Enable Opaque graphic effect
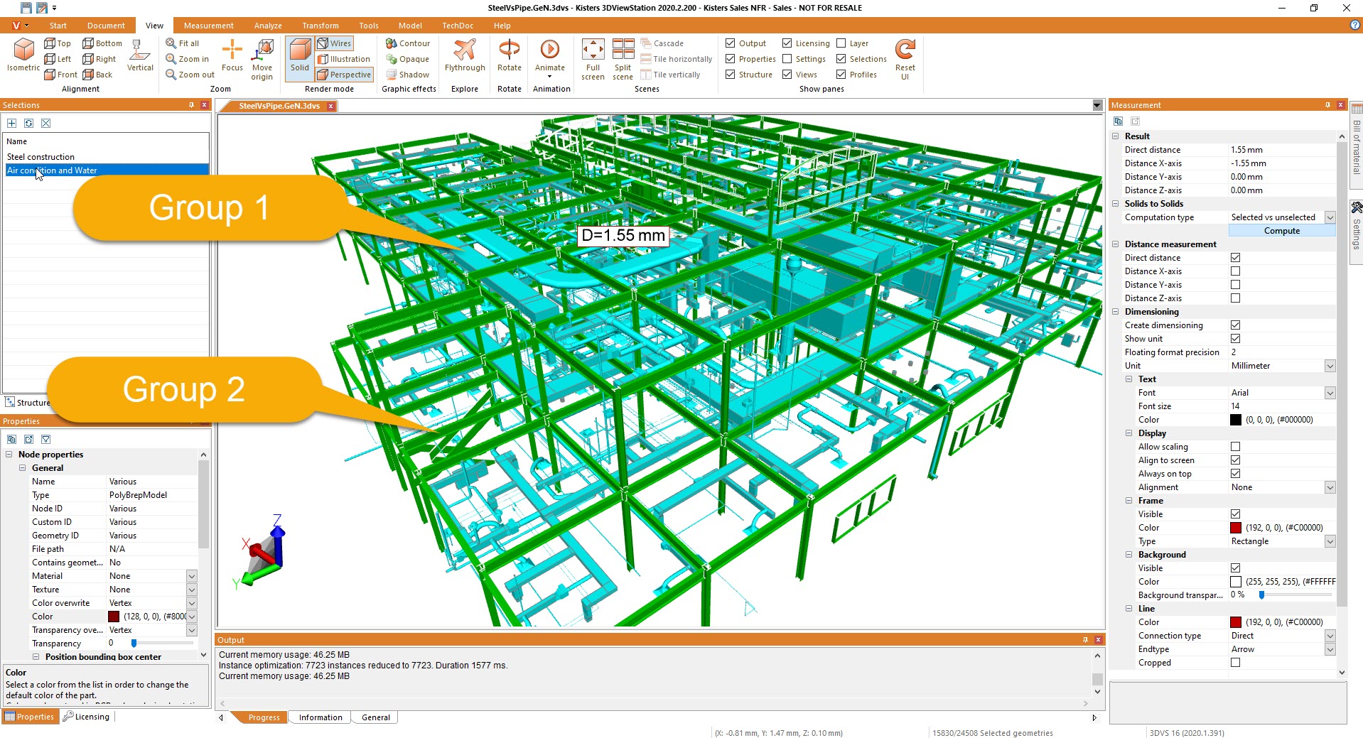The width and height of the screenshot is (1363, 738). point(408,59)
